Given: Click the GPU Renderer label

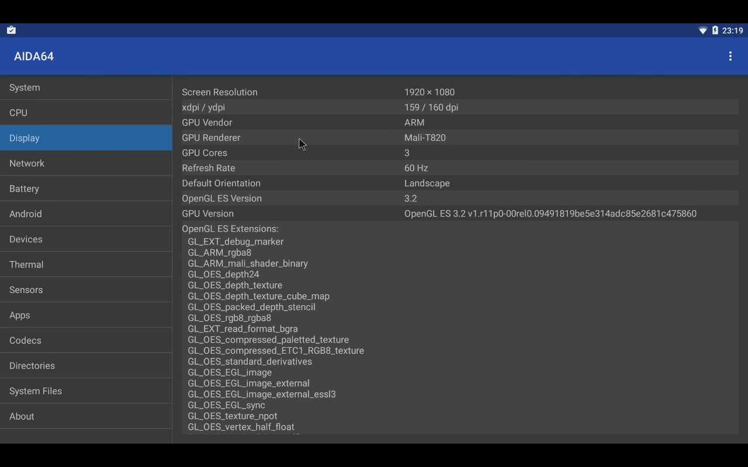Looking at the screenshot, I should click(211, 138).
